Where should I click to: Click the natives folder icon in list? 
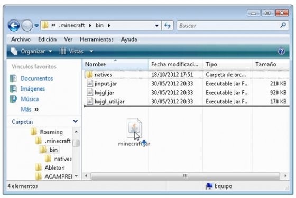(x=89, y=74)
